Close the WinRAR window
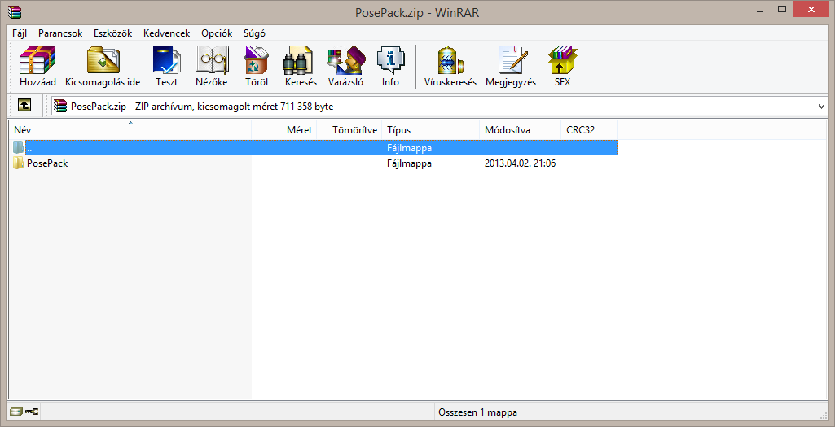The width and height of the screenshot is (835, 427). click(x=811, y=9)
